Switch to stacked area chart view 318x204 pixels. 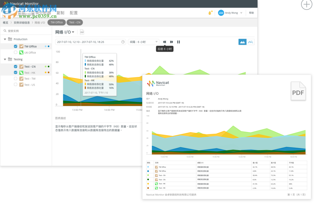click(x=242, y=42)
